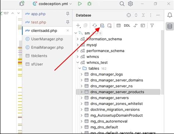
Task: Select the mg_AutosetupDomainProduct table
Action: point(116,115)
